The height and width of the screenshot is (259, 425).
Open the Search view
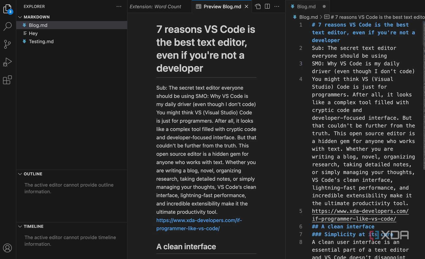(x=7, y=26)
